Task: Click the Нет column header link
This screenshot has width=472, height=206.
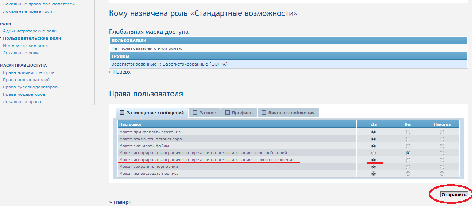Action: 408,124
